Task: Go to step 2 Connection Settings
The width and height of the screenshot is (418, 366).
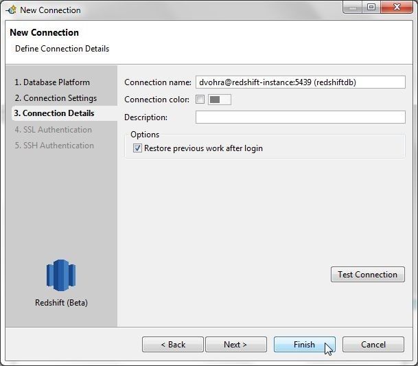Action: [x=56, y=98]
